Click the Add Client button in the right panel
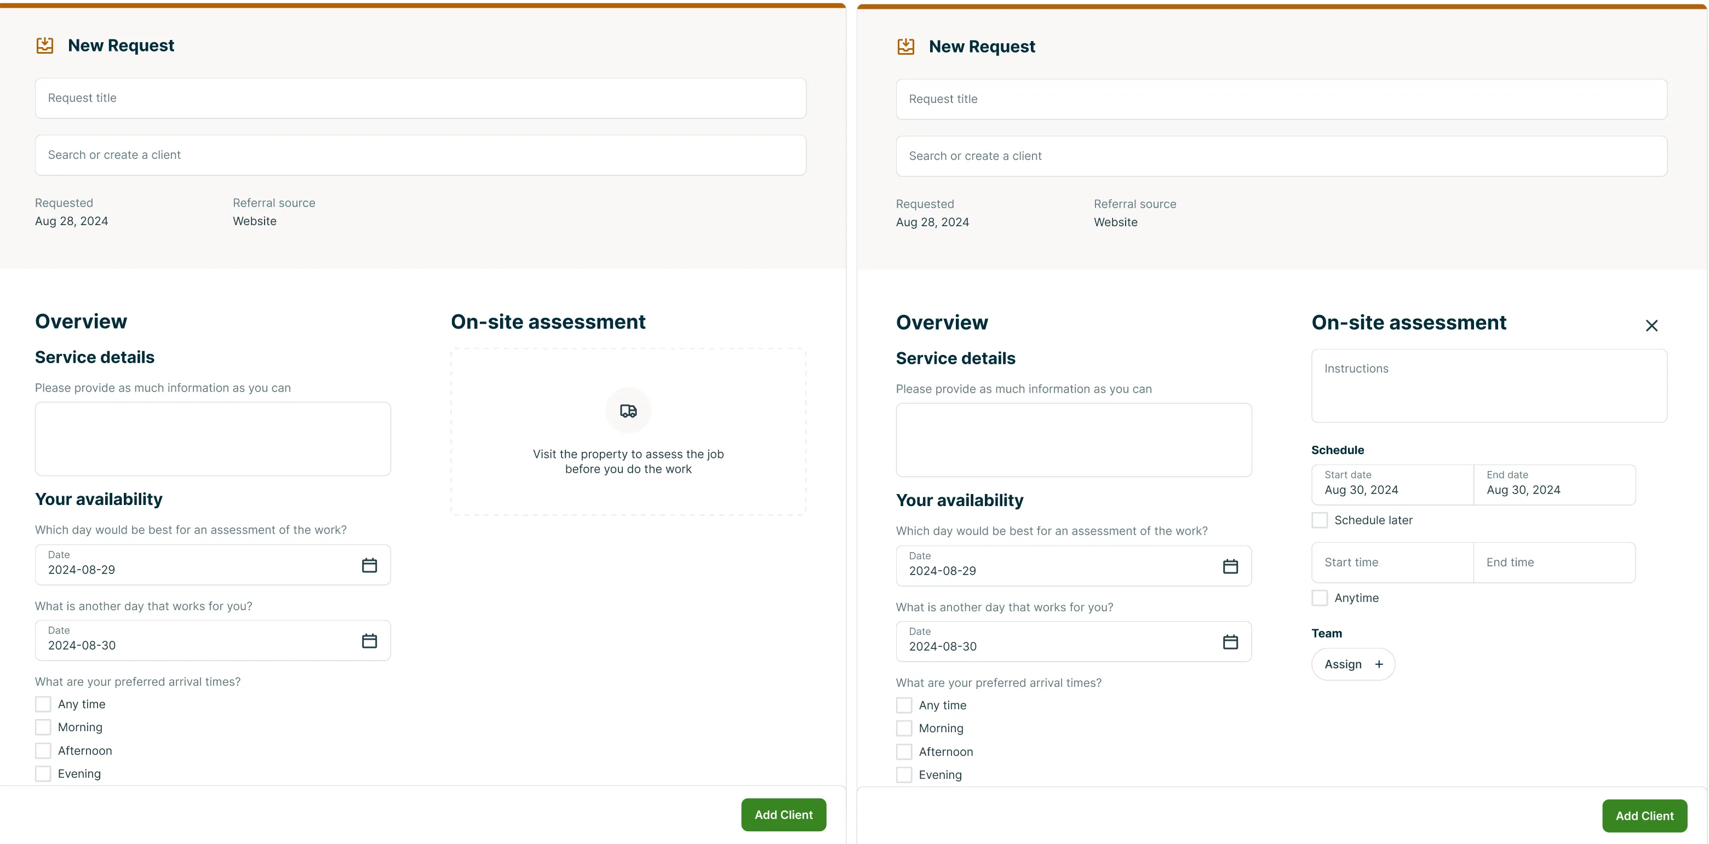 click(1645, 816)
